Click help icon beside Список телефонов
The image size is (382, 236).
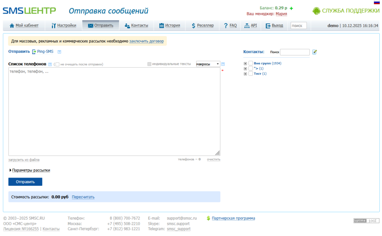(50, 64)
